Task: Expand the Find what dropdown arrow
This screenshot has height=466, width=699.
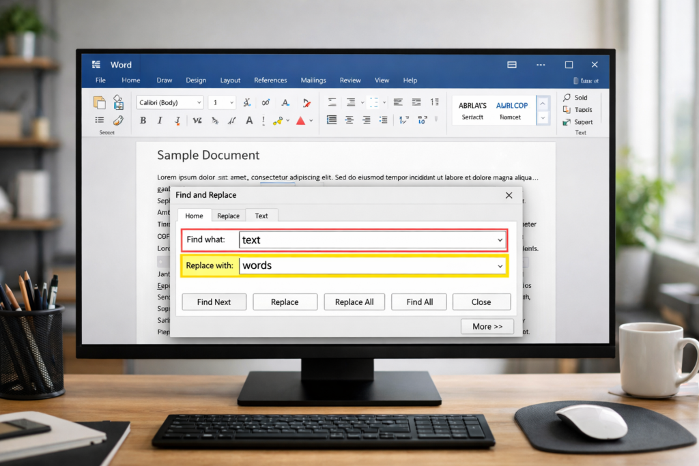Action: pyautogui.click(x=500, y=240)
